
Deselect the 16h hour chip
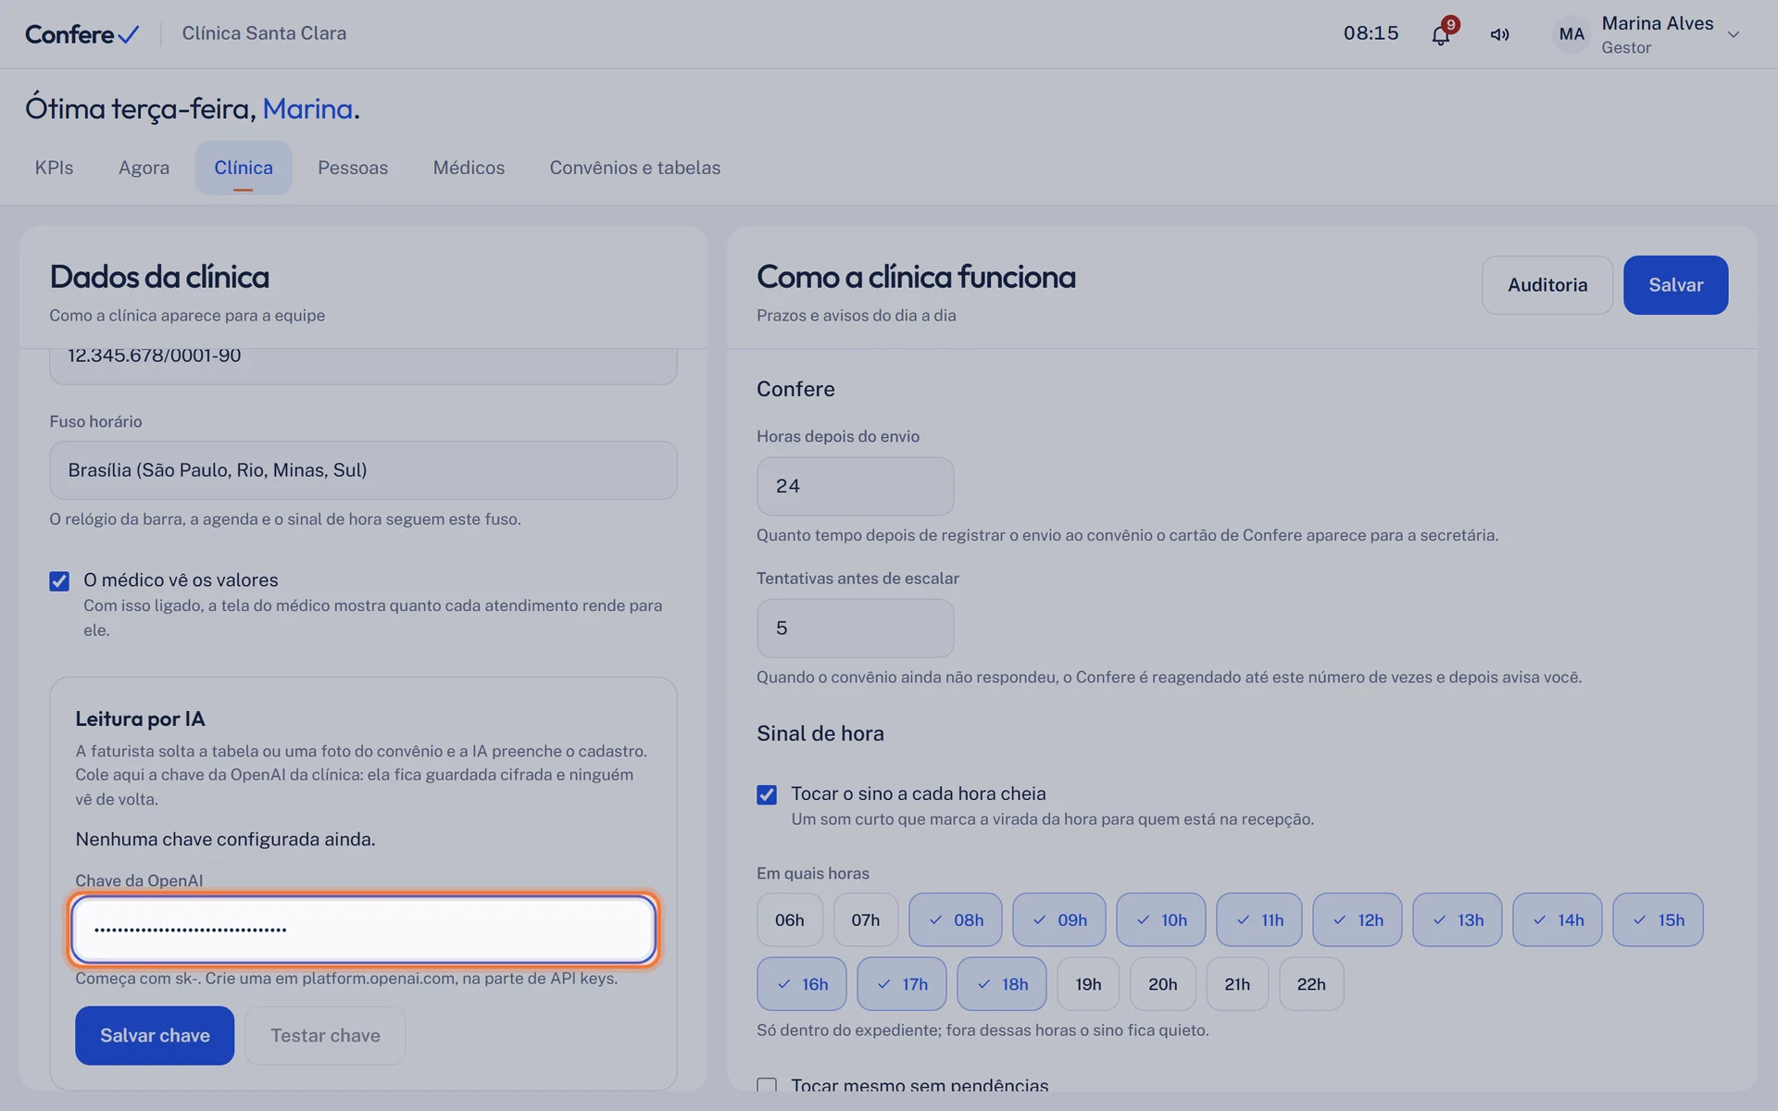pyautogui.click(x=802, y=983)
